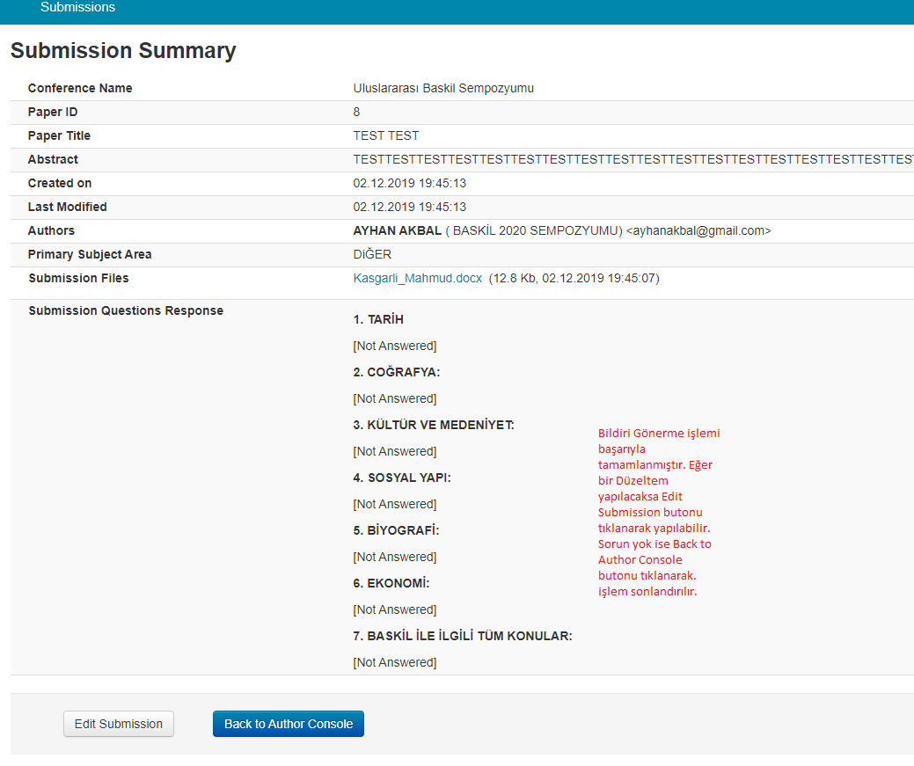
Task: Click the Created on date value
Action: (409, 184)
